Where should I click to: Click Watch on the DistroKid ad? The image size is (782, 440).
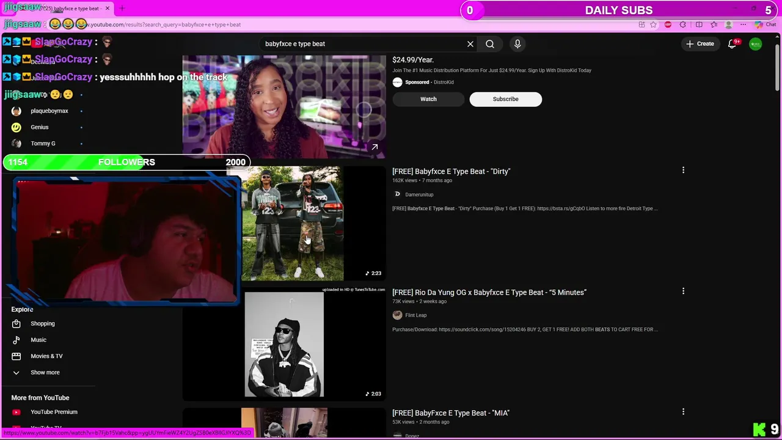[x=428, y=99]
